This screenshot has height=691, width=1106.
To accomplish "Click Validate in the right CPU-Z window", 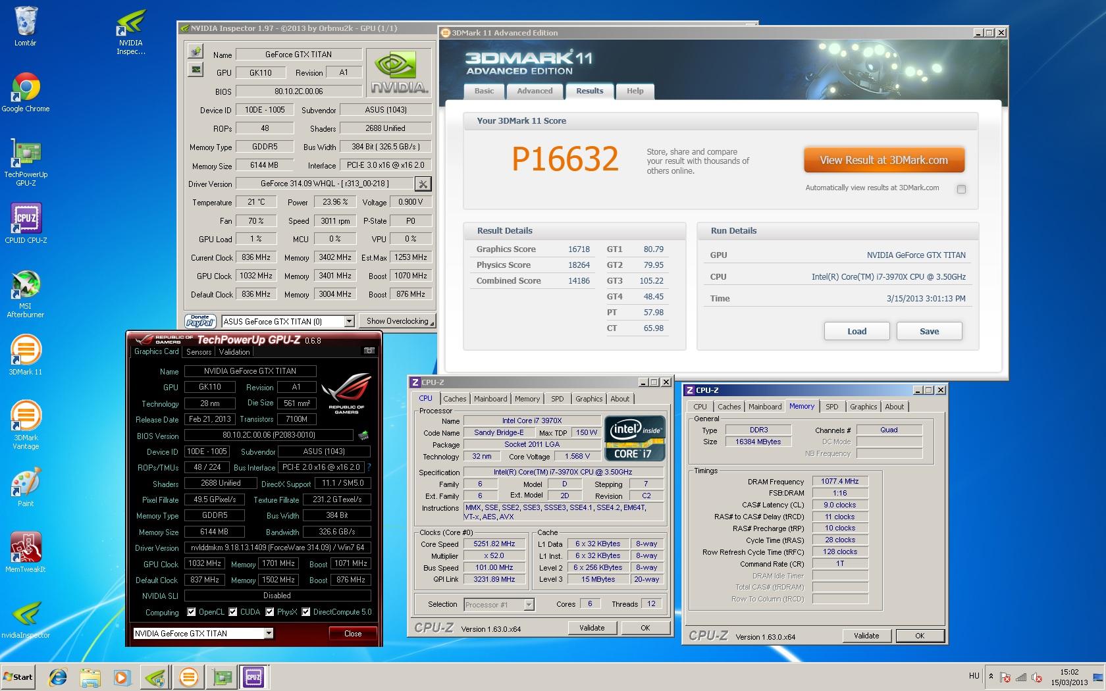I will [866, 636].
